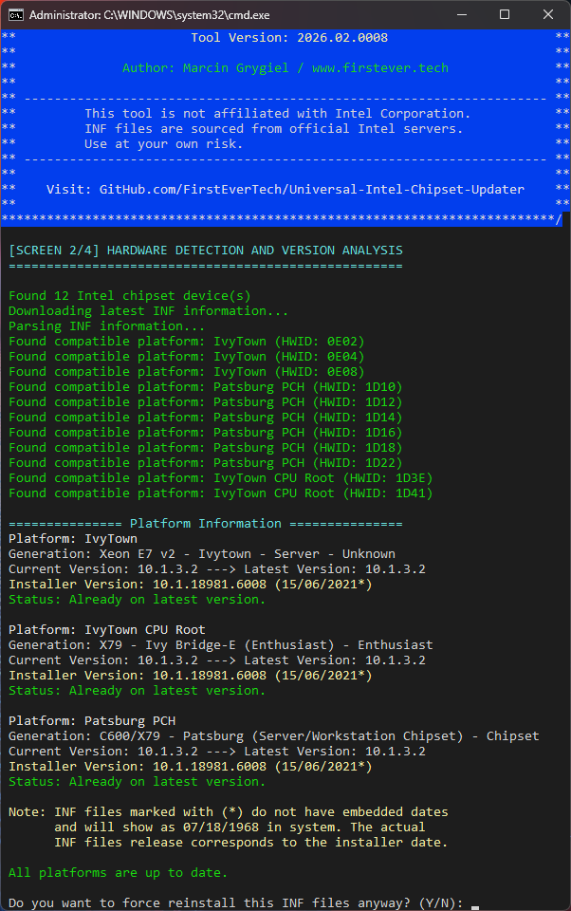Click the SCREEN 2/4 hardware detection heading
Viewport: 571px width, 911px height.
[205, 251]
